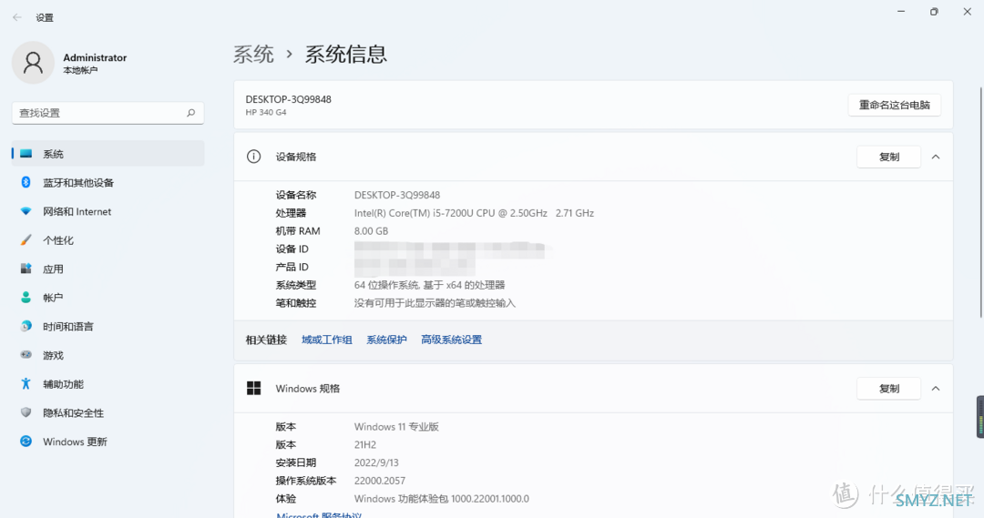
Task: Click the 64 位操作系统 system type text
Action: click(x=429, y=285)
